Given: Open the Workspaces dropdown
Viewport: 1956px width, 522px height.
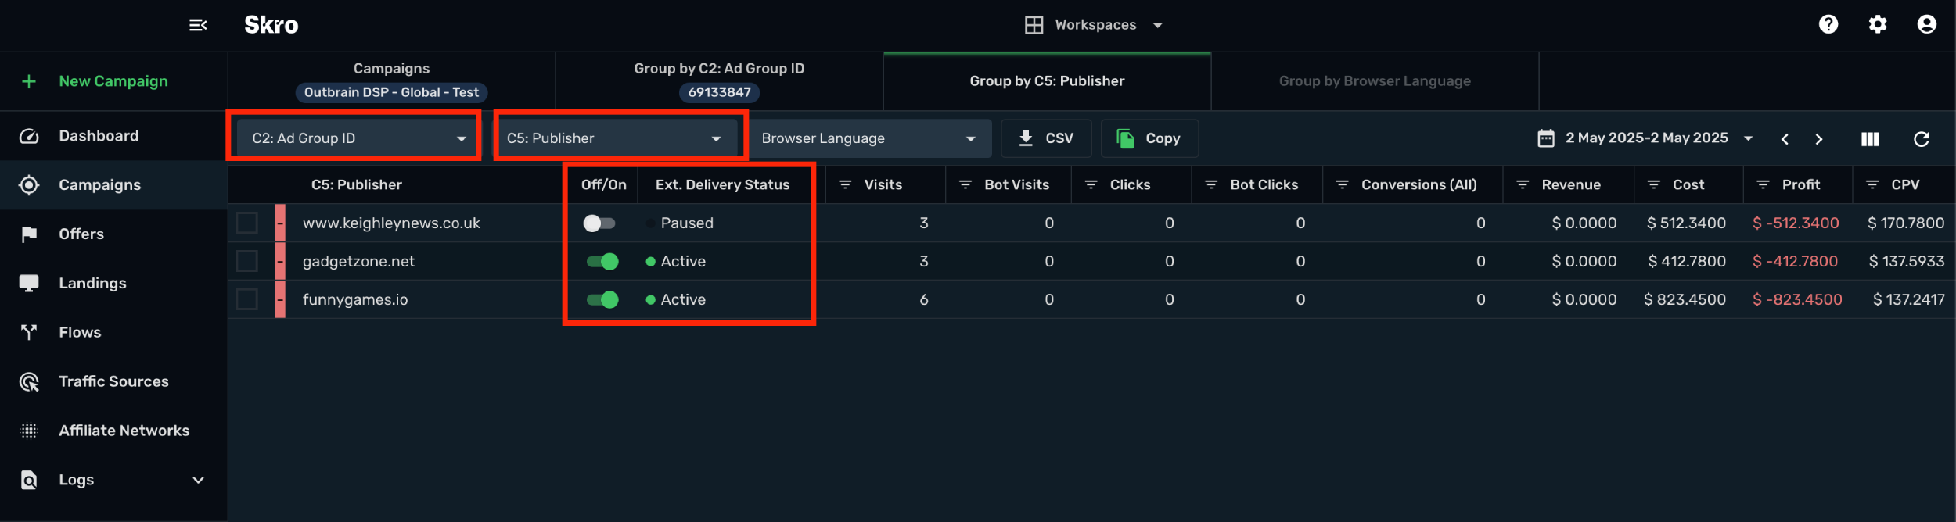Looking at the screenshot, I should pyautogui.click(x=1094, y=25).
